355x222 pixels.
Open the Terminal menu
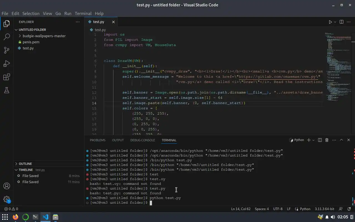pyautogui.click(x=83, y=13)
